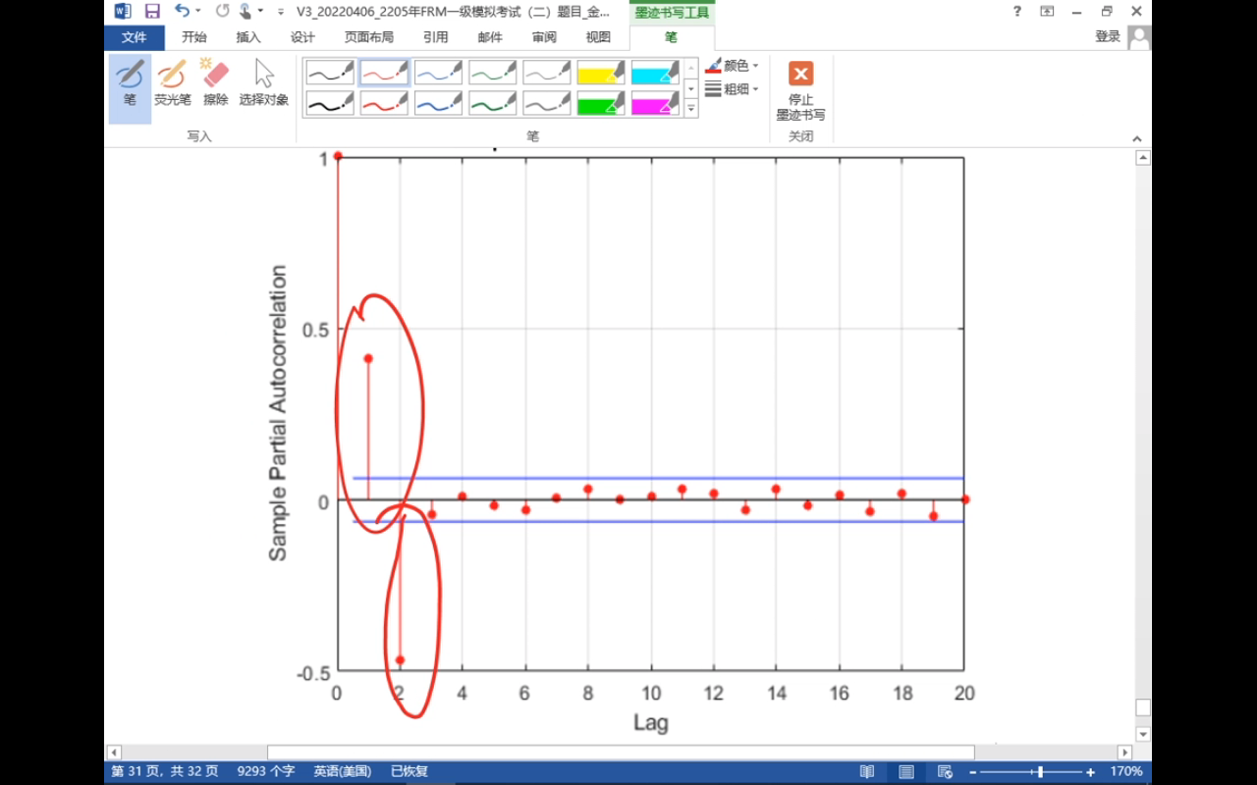Activate the 擦除 eraser tool
Screen dimensions: 1257x785
[215, 82]
